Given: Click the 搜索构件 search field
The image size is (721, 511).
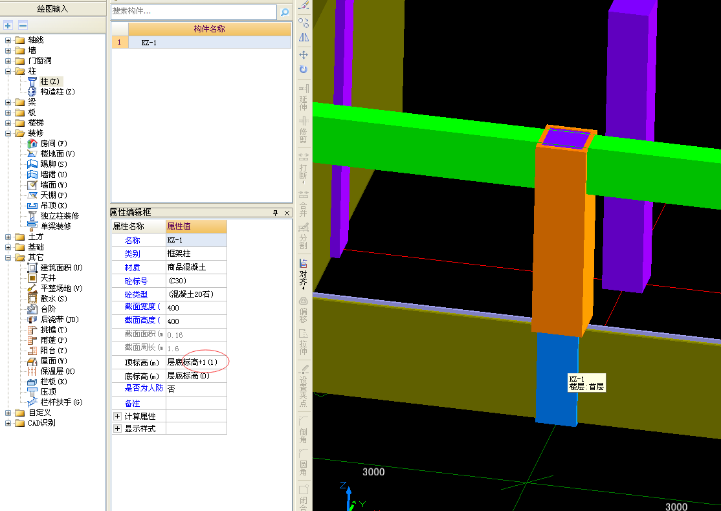Looking at the screenshot, I should coord(194,11).
